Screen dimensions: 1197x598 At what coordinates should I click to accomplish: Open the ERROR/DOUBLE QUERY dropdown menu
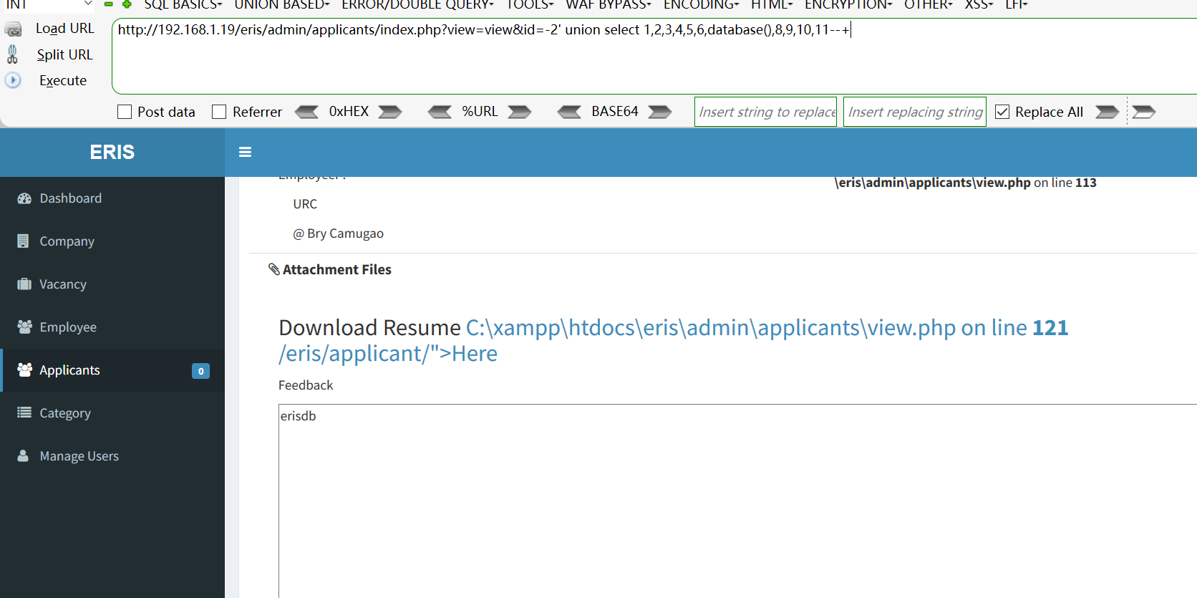pos(417,4)
